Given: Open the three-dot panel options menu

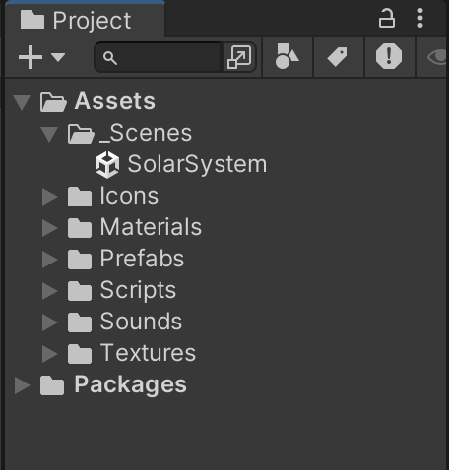Looking at the screenshot, I should click(420, 18).
